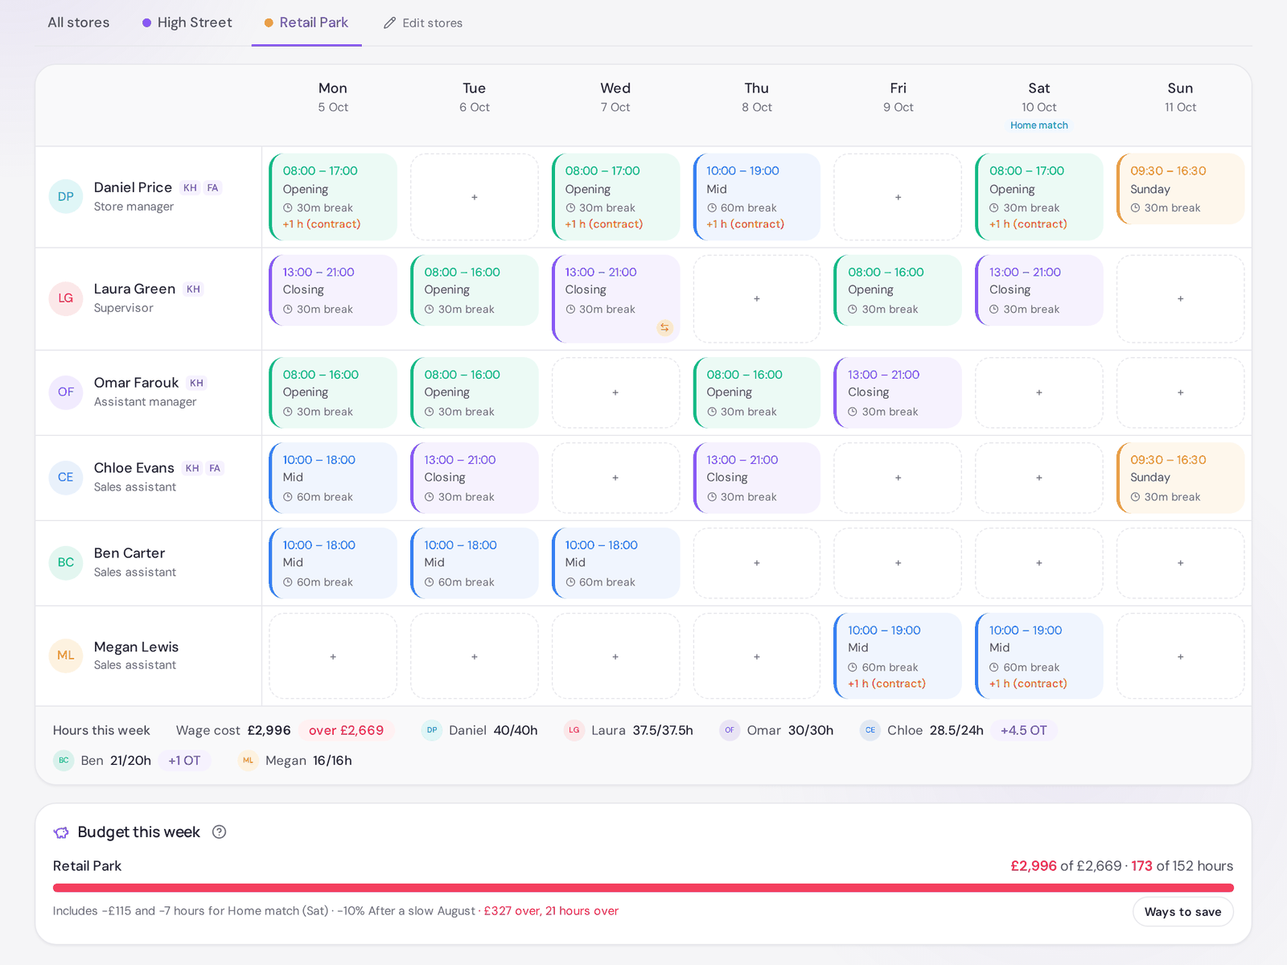Screen dimensions: 1287x965
Task: Click Ben's +1 OT badge
Action: [184, 760]
